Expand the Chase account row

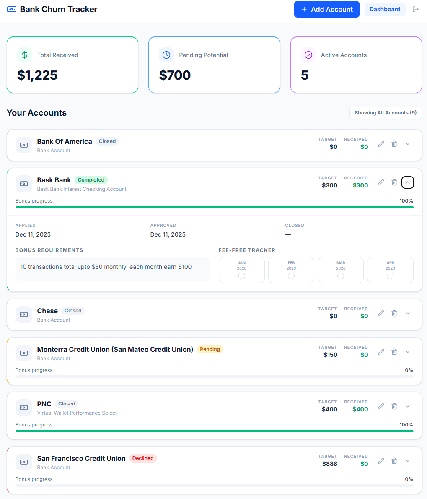click(407, 313)
